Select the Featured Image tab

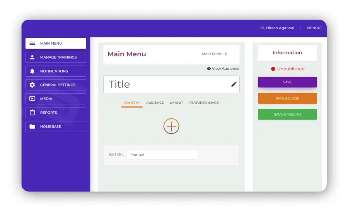204,103
